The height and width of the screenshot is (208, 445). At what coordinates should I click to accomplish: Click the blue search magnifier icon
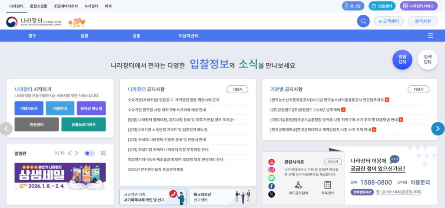363,21
